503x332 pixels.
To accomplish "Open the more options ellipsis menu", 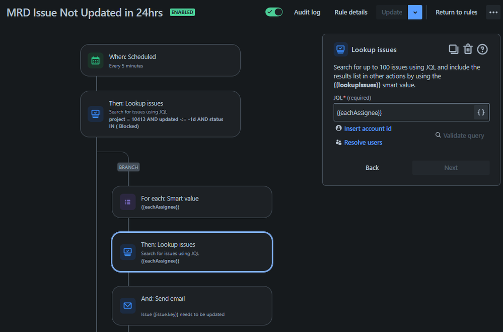I will tap(493, 12).
